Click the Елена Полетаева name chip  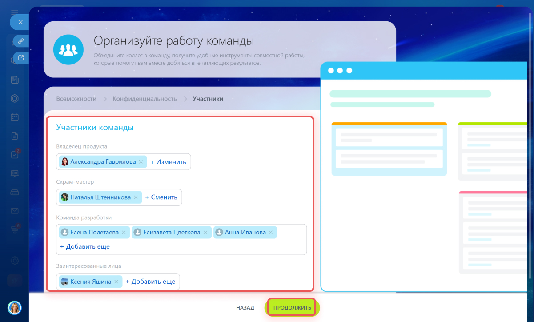coord(94,232)
